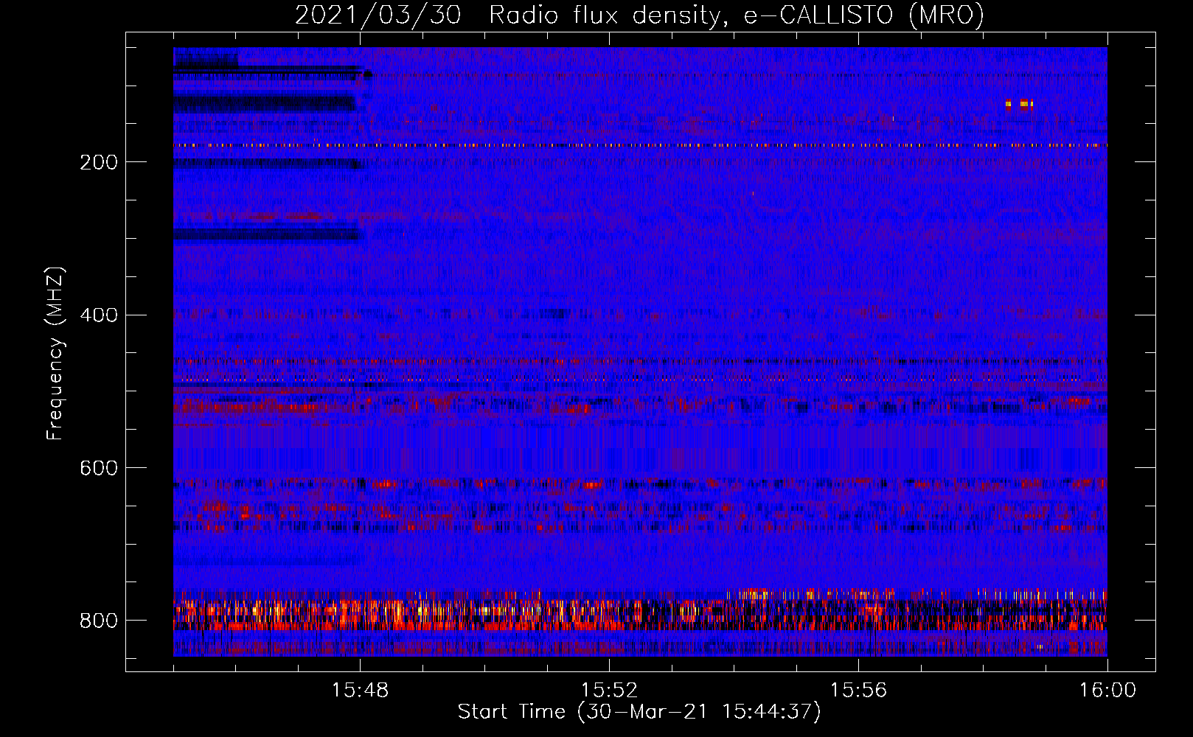Click the 'Start Time (30-Mar-21 15:44:37)' label
The width and height of the screenshot is (1193, 737).
(x=639, y=712)
